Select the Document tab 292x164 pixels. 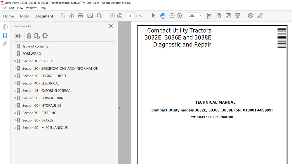[44, 16]
